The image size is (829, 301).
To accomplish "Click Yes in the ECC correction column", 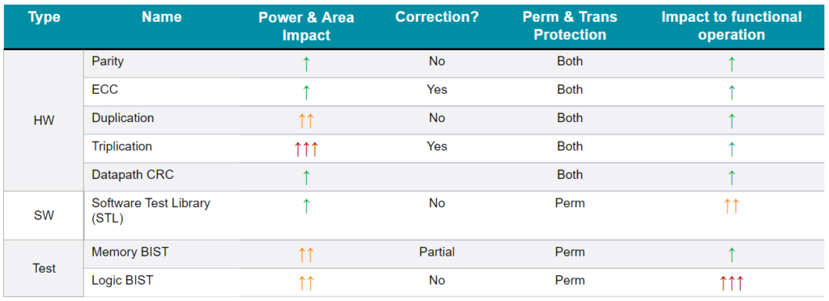I will point(436,90).
